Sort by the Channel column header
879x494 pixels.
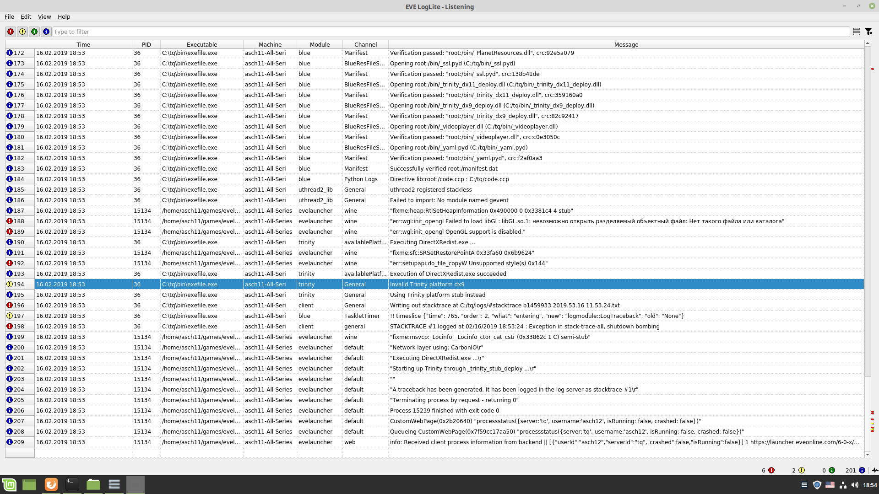pyautogui.click(x=365, y=44)
